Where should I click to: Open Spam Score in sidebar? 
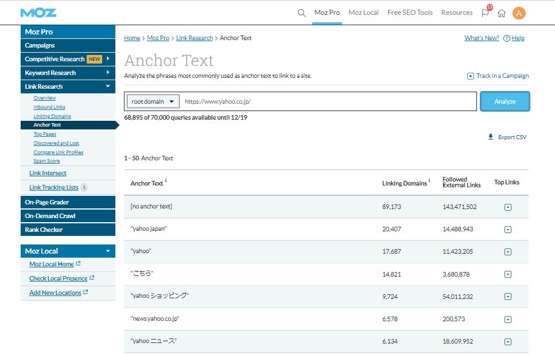tap(46, 161)
